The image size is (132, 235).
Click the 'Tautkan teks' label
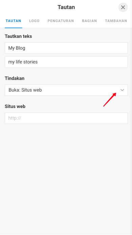(x=18, y=36)
